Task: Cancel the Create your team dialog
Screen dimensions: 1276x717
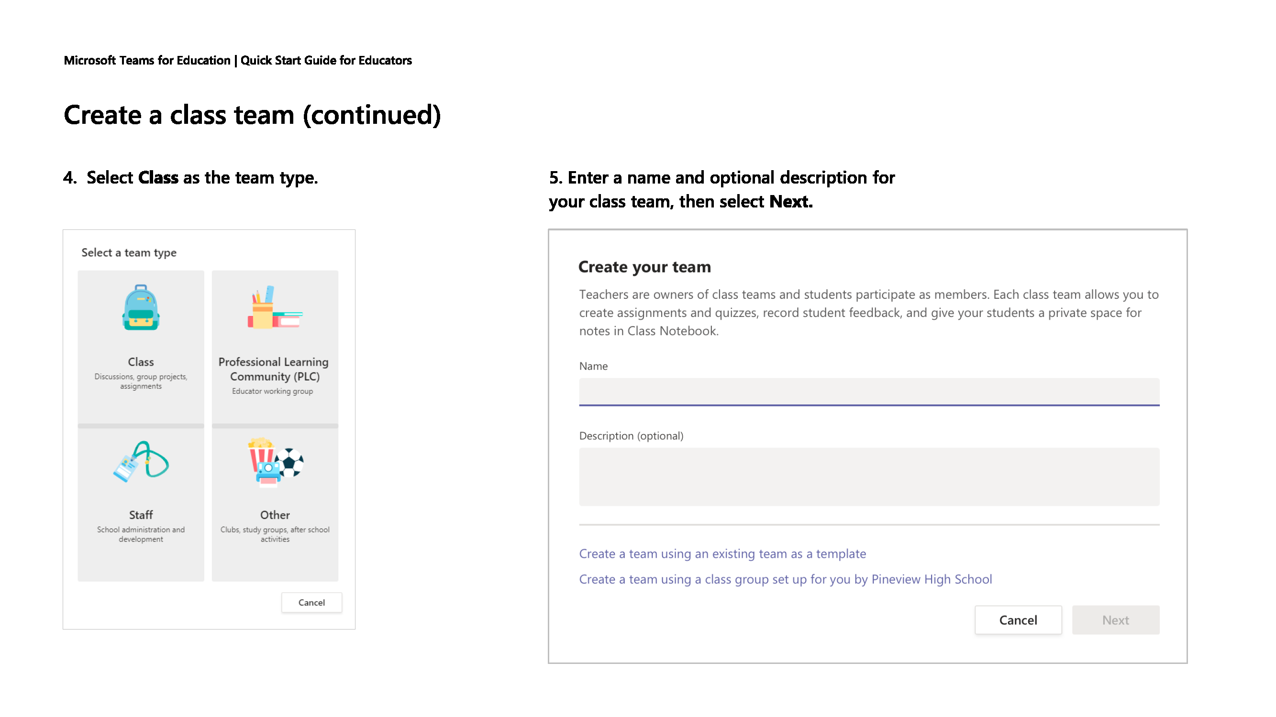Action: pos(1018,619)
